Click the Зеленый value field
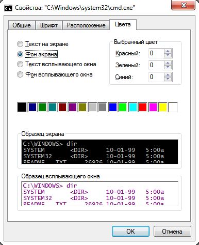 (156, 65)
